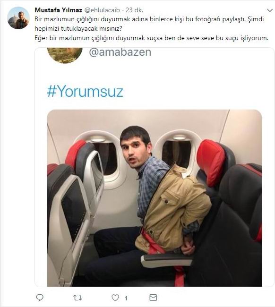This screenshot has height=307, width=275.
Task: Click the text "hepimizi tutuklayacak mısınız?"
Action: pyautogui.click(x=78, y=29)
